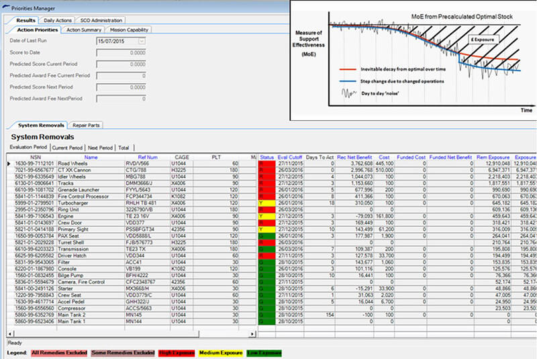
Task: Select the Action Priorities tab
Action: point(37,30)
